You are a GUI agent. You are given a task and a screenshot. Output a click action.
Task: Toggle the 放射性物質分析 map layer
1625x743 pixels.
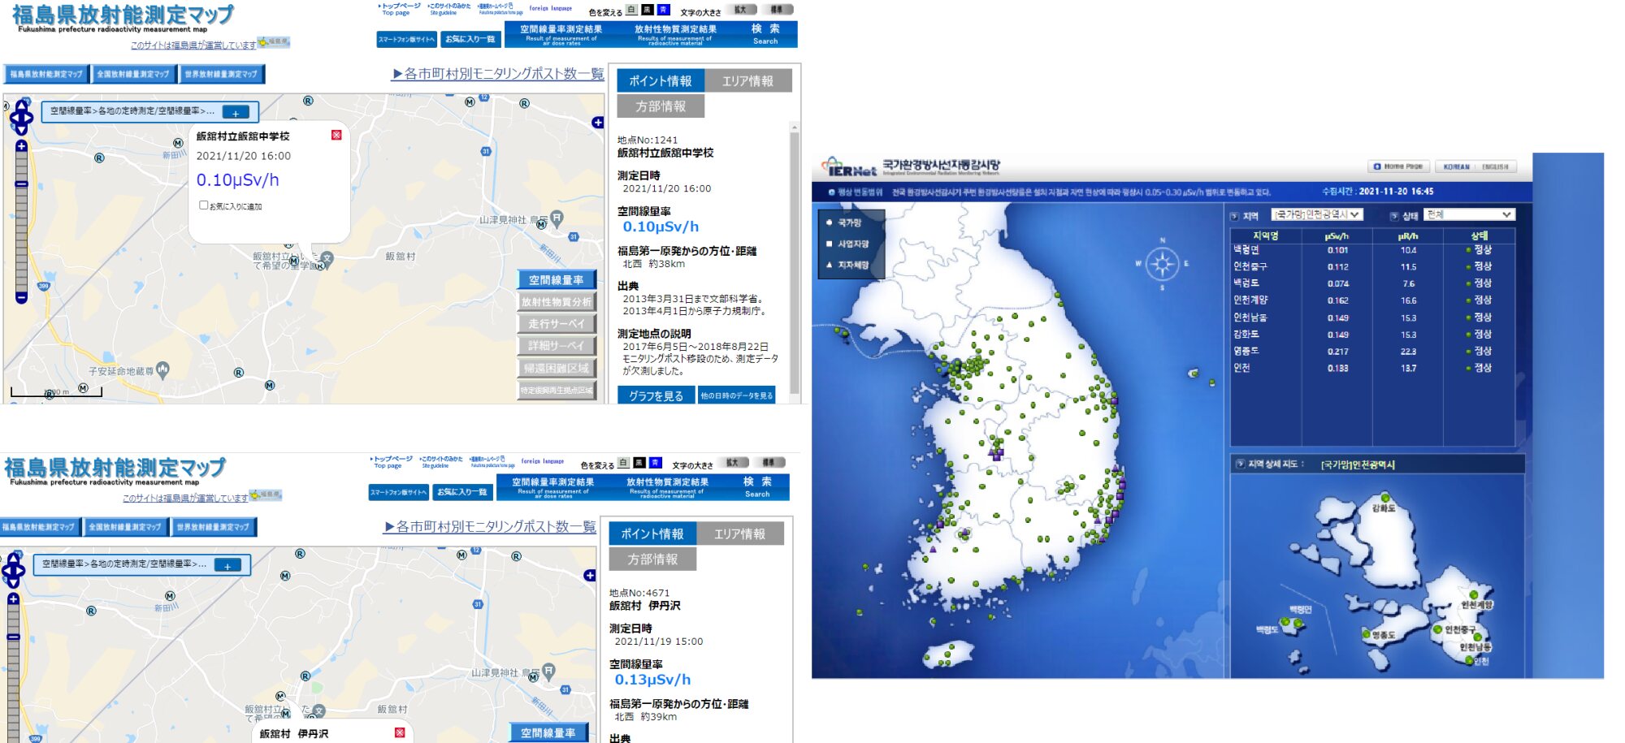click(557, 302)
